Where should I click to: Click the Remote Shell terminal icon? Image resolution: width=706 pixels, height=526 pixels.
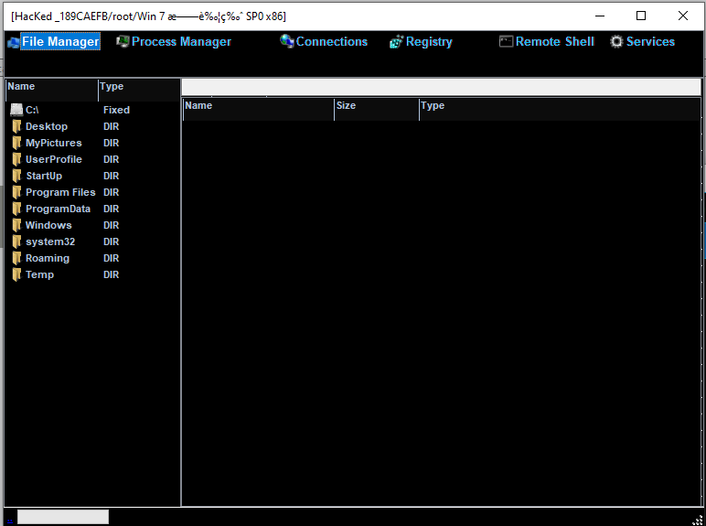click(x=506, y=41)
